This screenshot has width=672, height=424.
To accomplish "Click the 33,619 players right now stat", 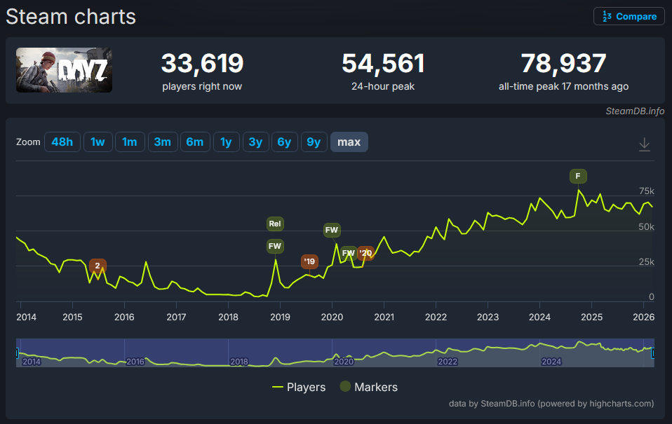I will [202, 71].
